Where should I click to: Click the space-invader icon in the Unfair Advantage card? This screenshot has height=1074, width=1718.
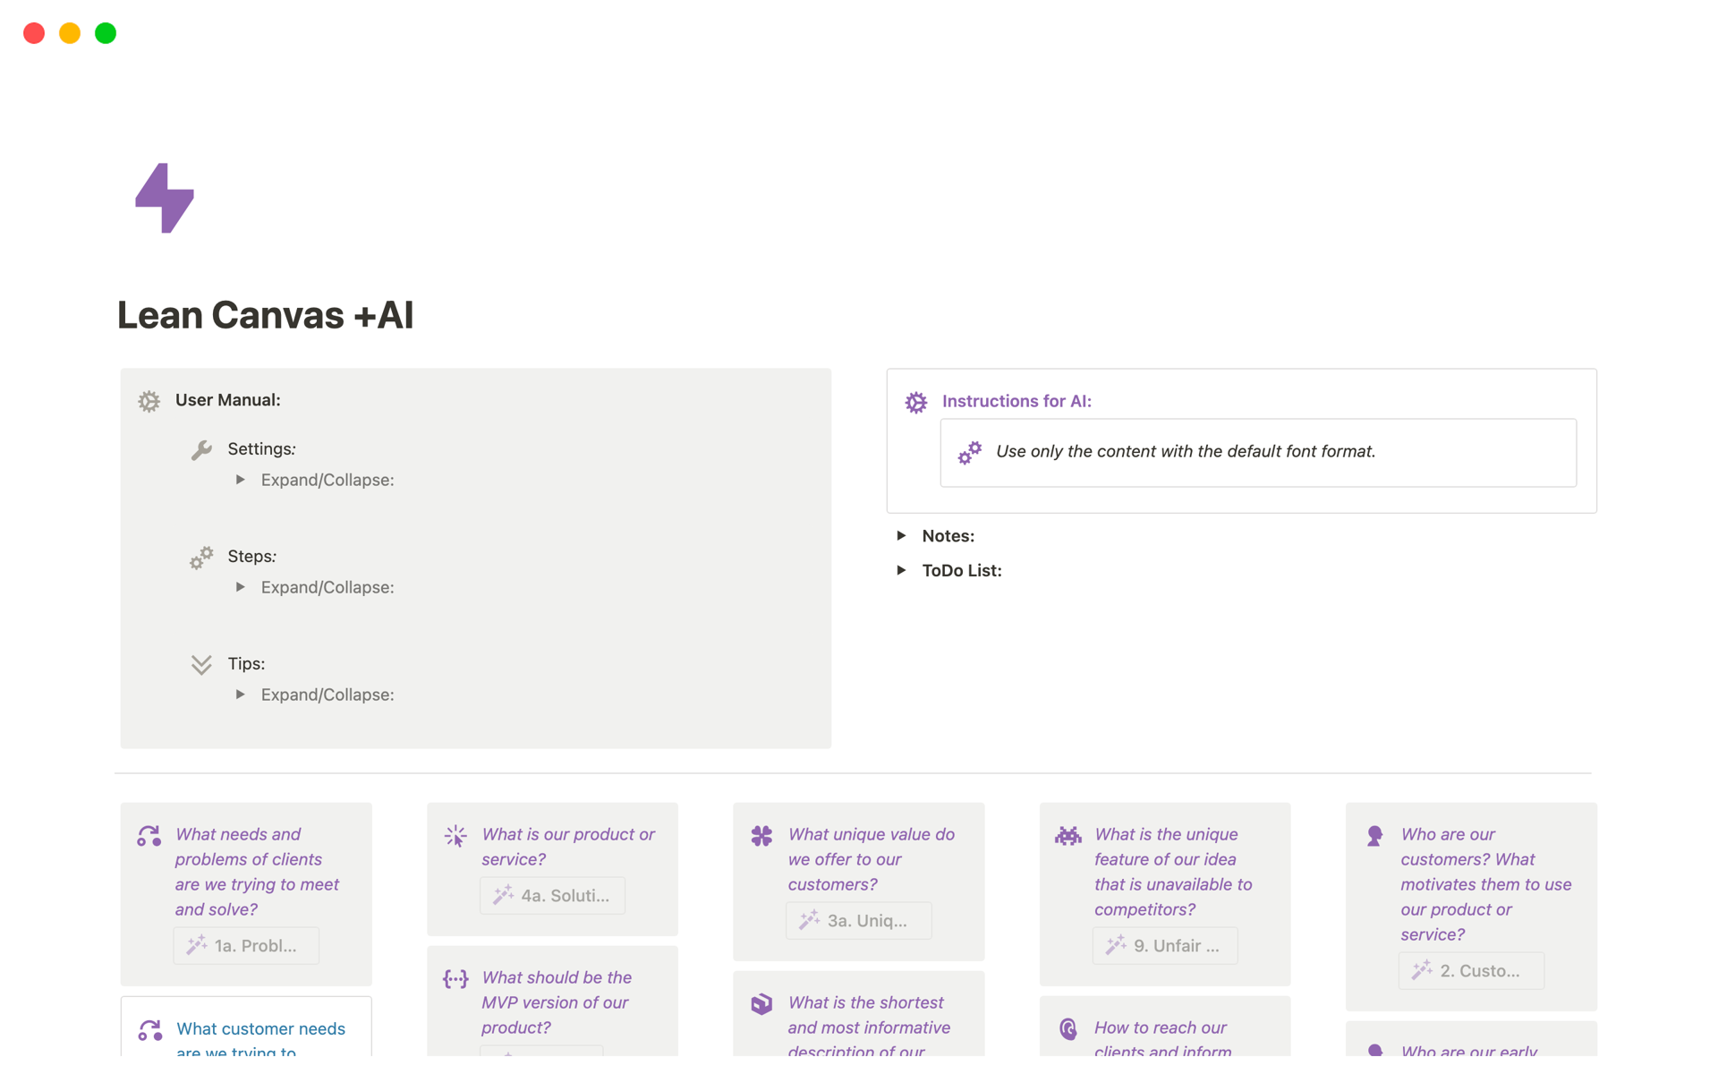coord(1067,835)
